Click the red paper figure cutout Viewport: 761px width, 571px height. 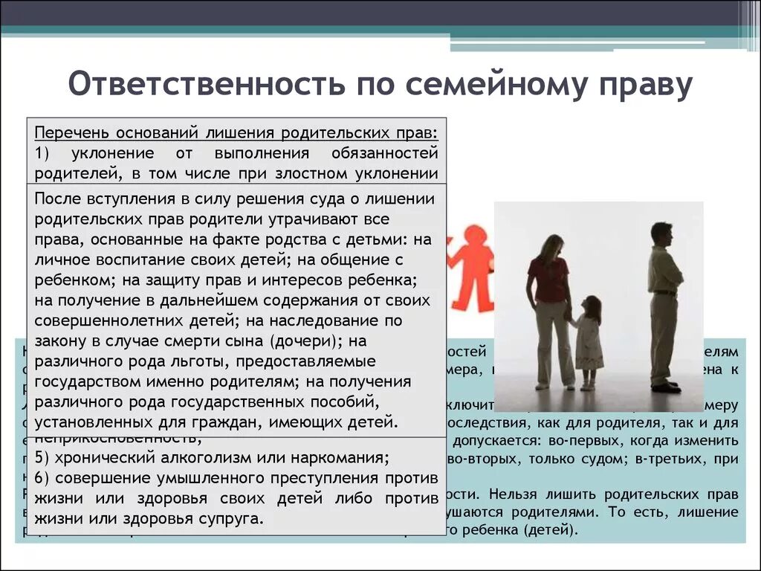tap(470, 268)
